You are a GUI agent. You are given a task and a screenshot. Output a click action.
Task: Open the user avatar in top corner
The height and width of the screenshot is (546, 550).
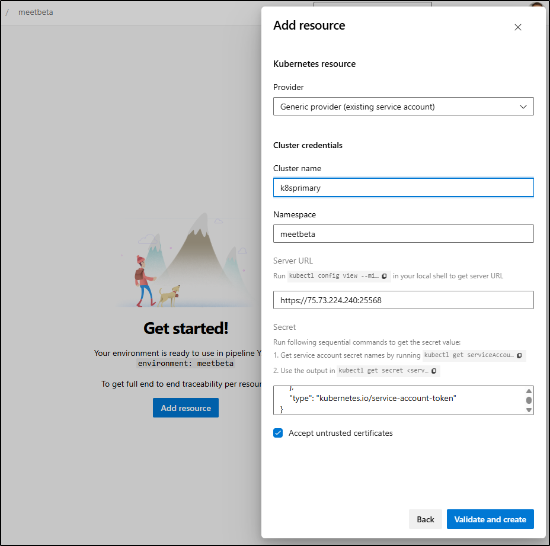click(x=537, y=5)
